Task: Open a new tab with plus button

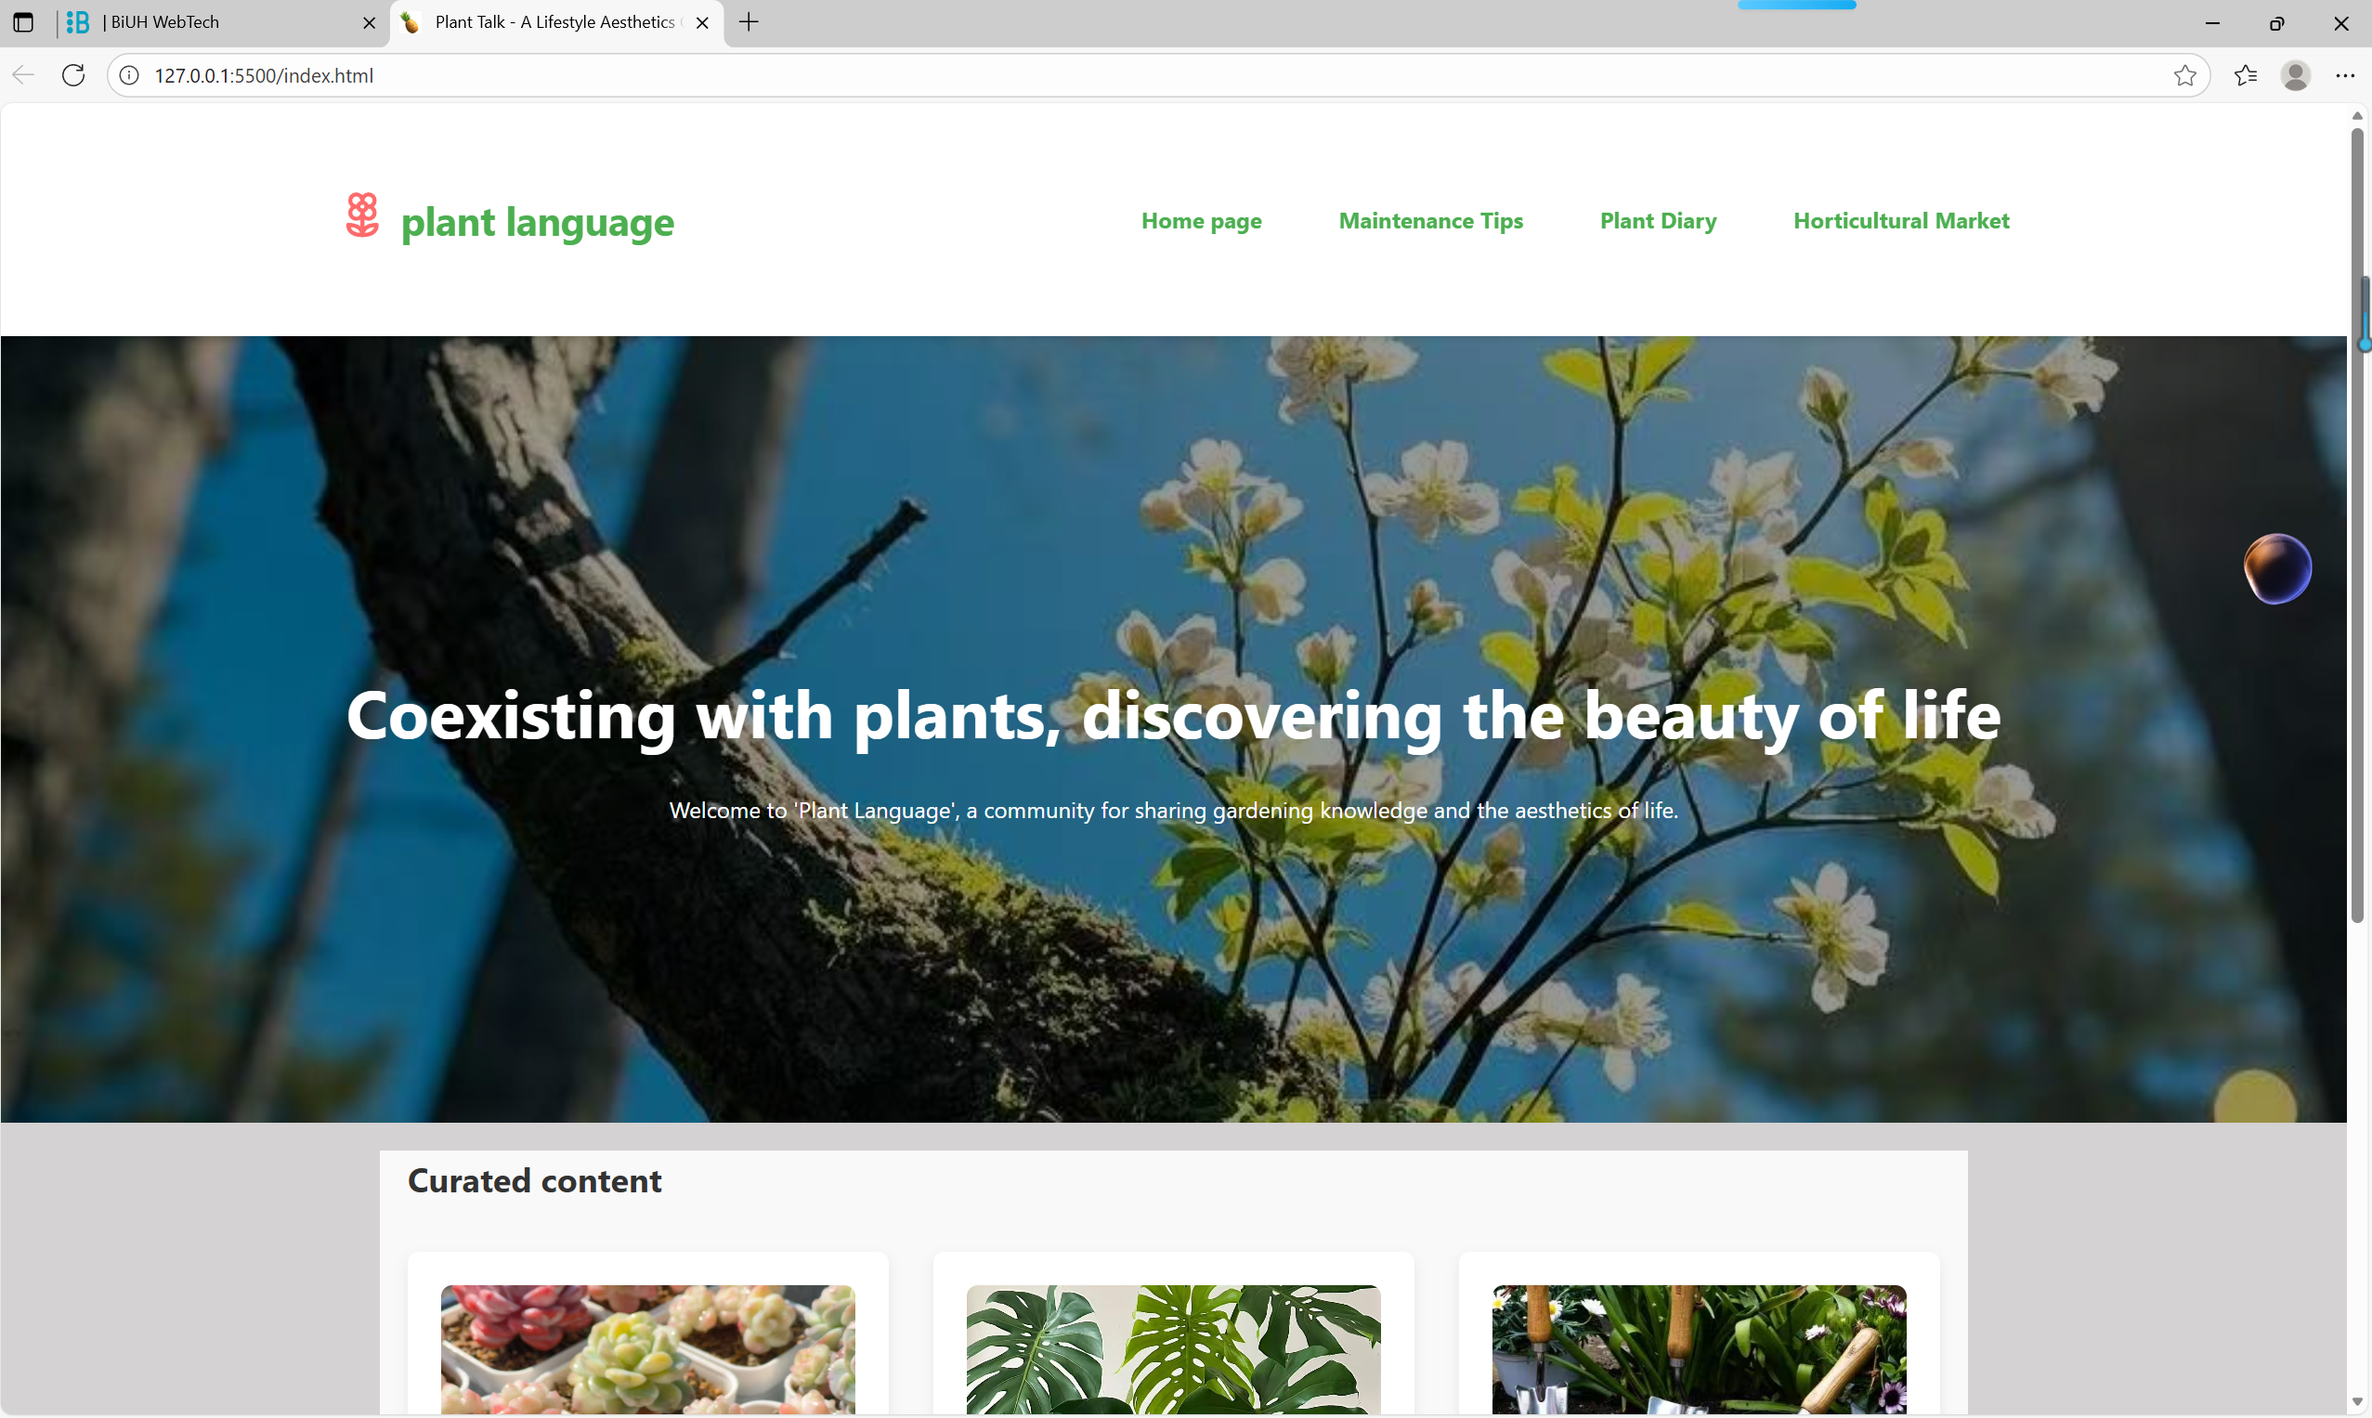Action: (749, 22)
